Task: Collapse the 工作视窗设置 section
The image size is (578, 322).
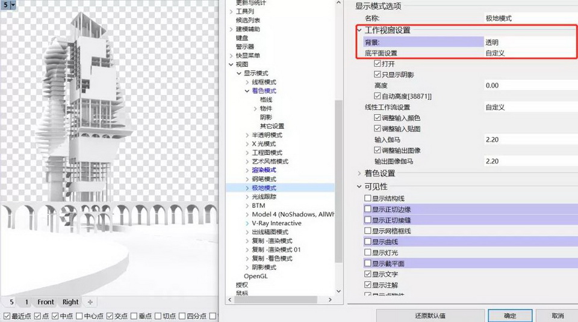Action: pos(359,30)
